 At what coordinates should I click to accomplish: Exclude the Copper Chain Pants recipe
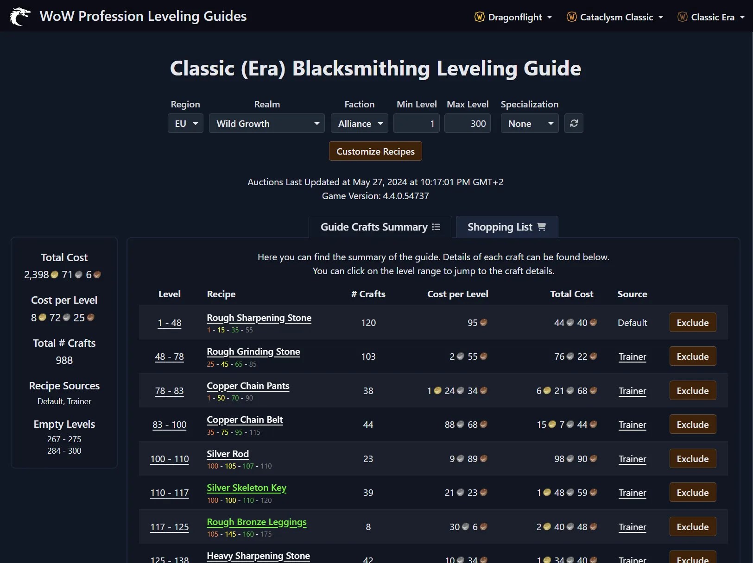692,390
